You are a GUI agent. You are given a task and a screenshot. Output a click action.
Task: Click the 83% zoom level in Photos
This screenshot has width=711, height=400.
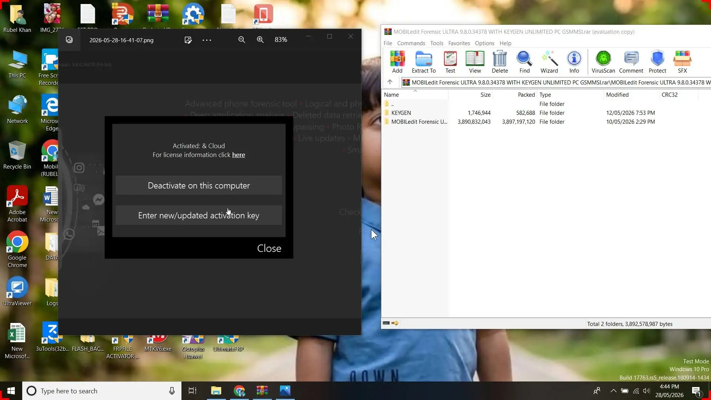(x=281, y=40)
